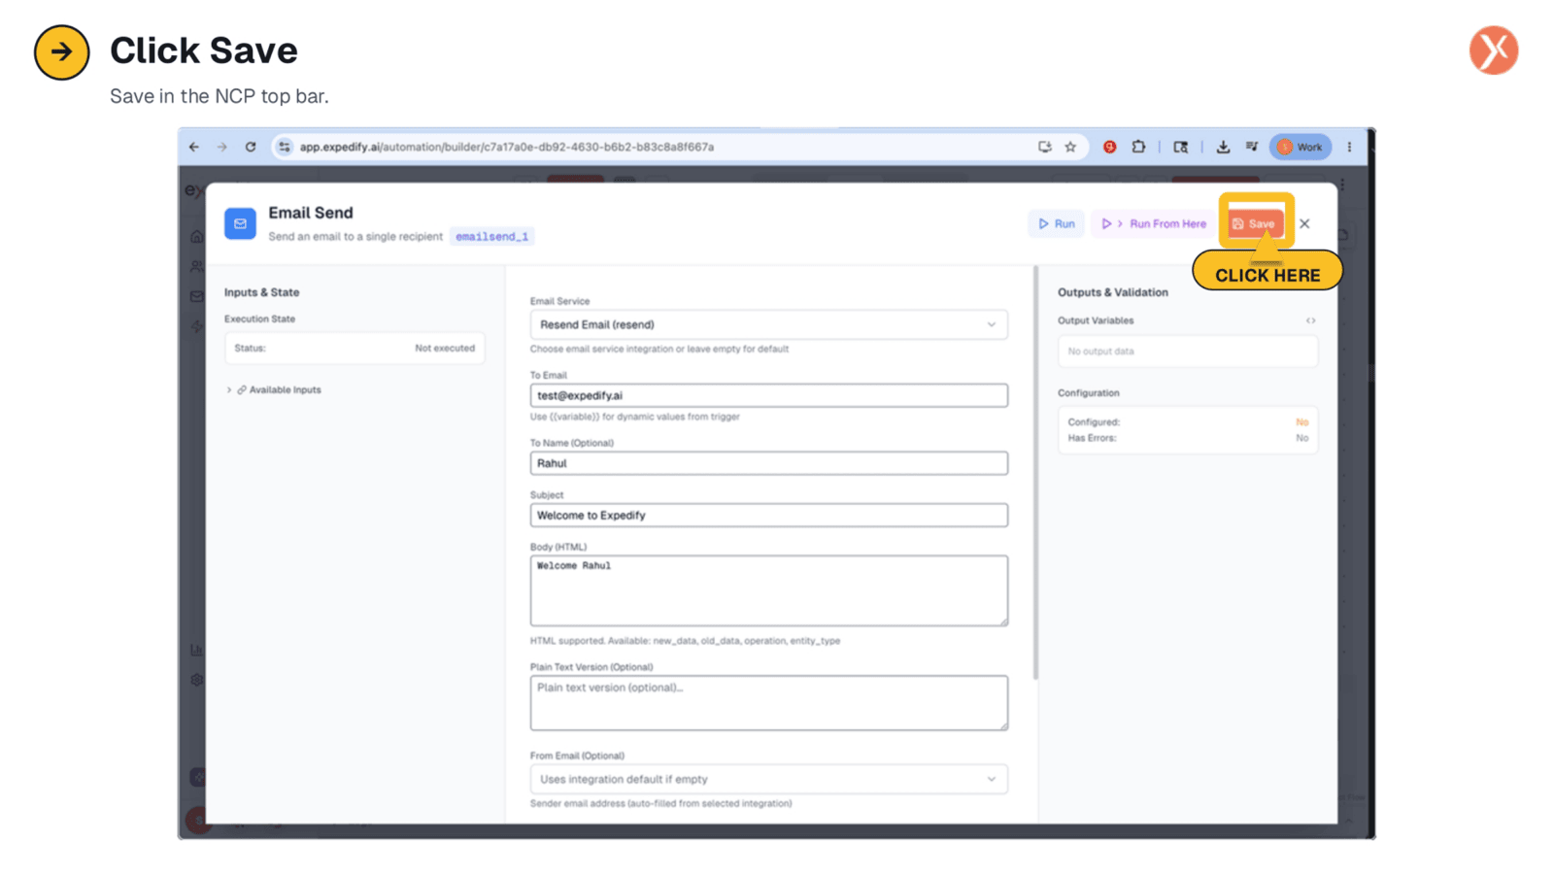This screenshot has height=874, width=1554.
Task: Click the Status Not executed row
Action: pos(355,348)
